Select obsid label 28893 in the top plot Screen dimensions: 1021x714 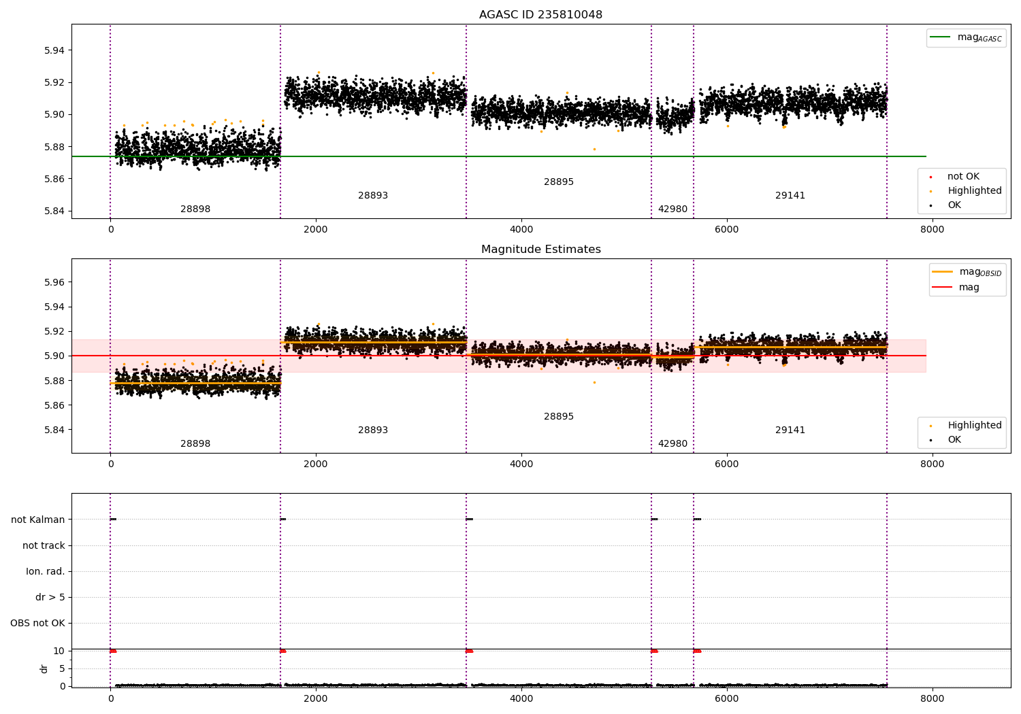[x=373, y=196]
